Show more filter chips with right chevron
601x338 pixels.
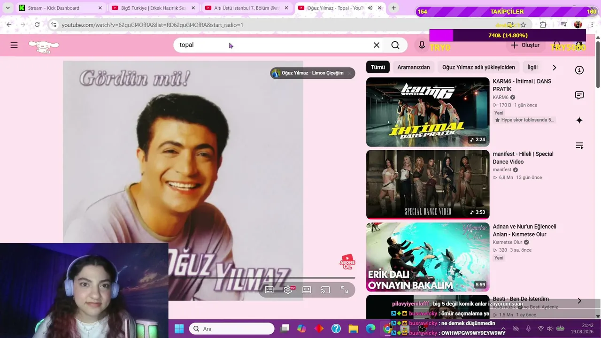pyautogui.click(x=554, y=67)
